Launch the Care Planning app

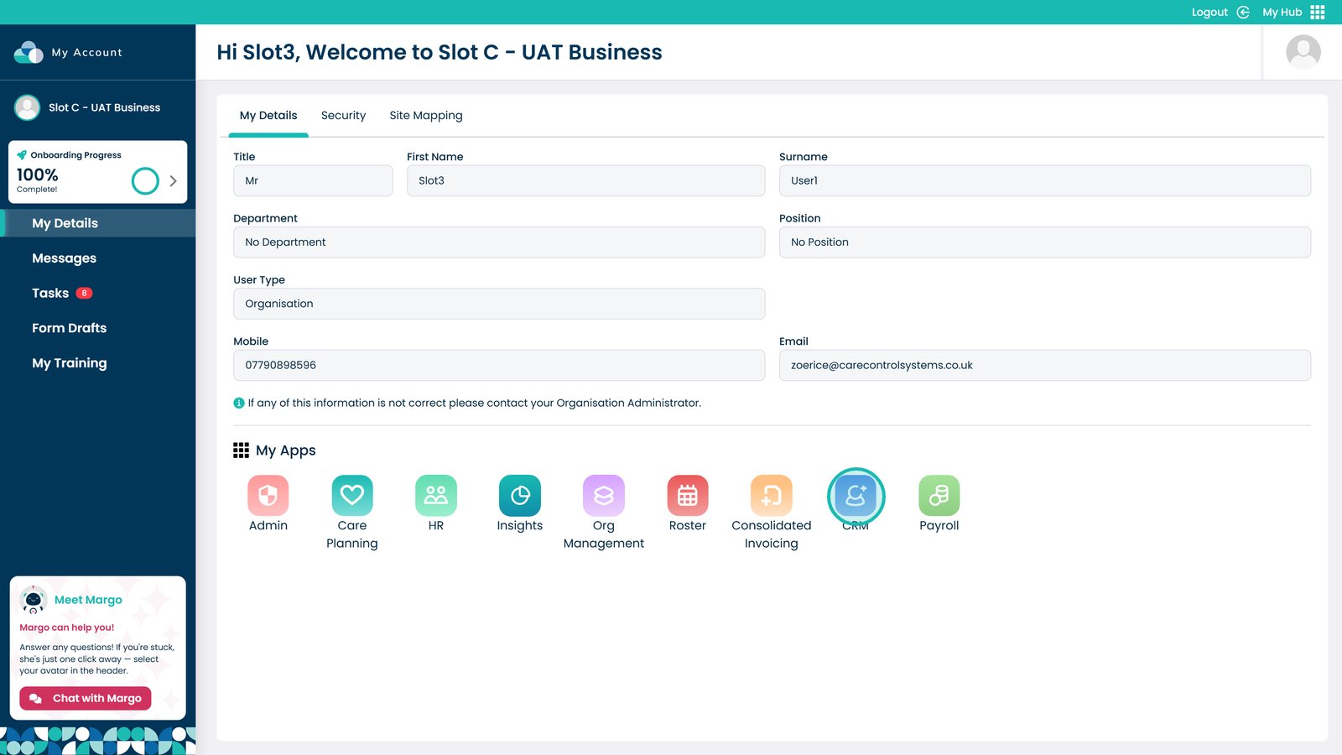pos(351,496)
